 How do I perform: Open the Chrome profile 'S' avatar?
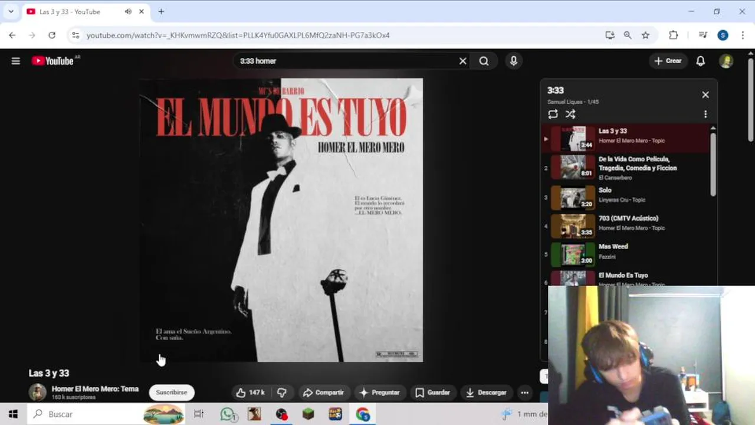723,35
